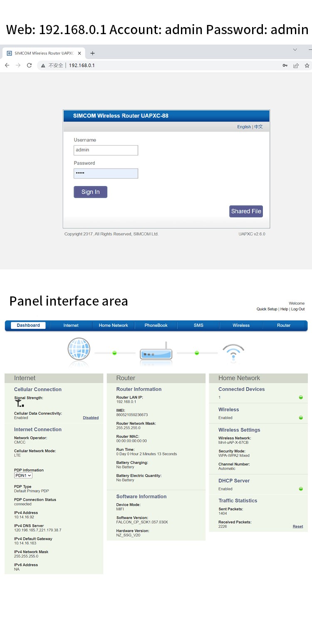
Task: Click the Network Operator CMCC value
Action: 20,442
